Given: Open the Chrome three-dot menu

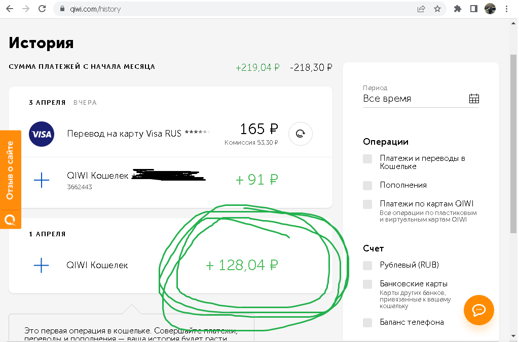Looking at the screenshot, I should tap(506, 9).
